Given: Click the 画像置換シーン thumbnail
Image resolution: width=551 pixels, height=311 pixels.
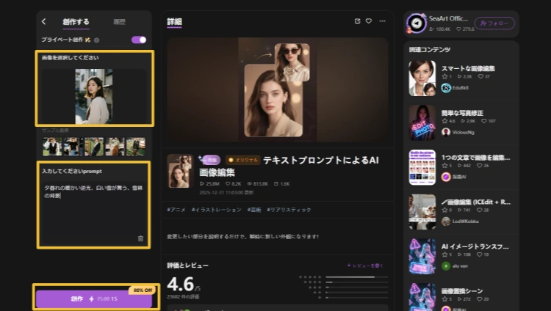Looking at the screenshot, I should (x=422, y=297).
